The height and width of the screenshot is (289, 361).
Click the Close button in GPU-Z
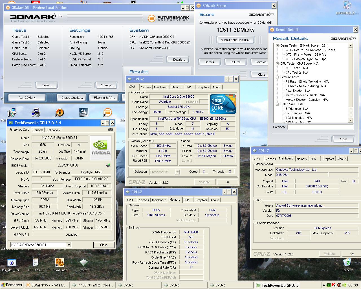coord(104,245)
